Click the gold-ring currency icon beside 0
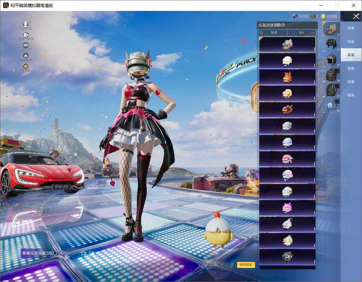 (x=313, y=16)
